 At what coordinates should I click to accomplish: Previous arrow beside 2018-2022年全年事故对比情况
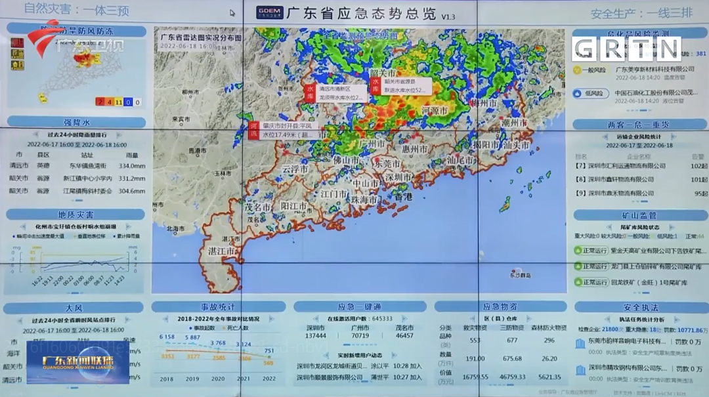pos(165,319)
